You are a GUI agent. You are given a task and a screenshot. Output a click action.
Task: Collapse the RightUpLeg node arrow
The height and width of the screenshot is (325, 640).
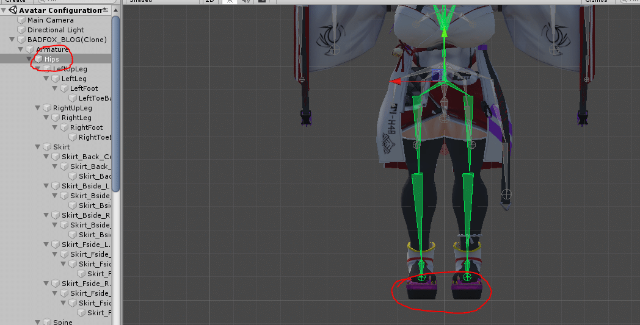tap(38, 108)
